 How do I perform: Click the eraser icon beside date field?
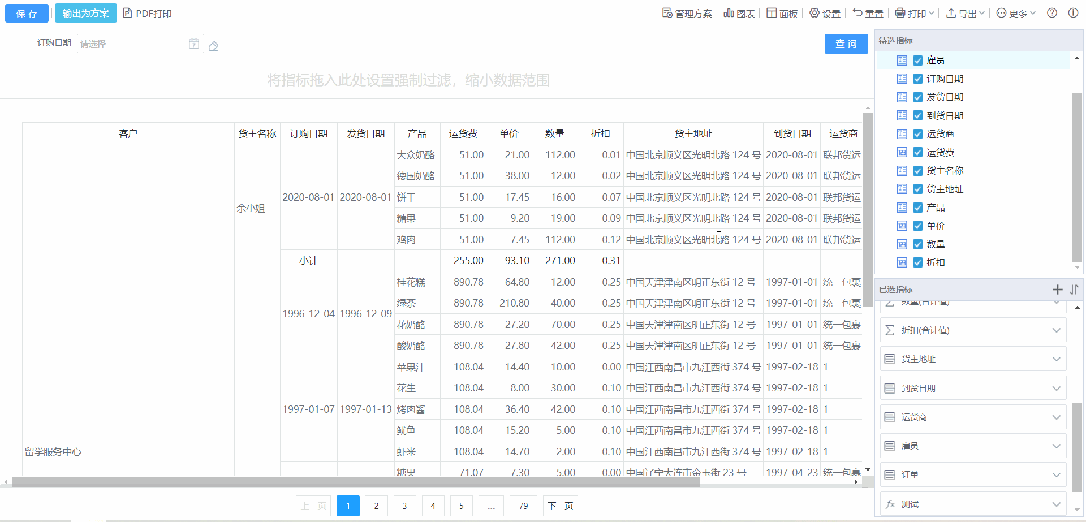(x=213, y=46)
